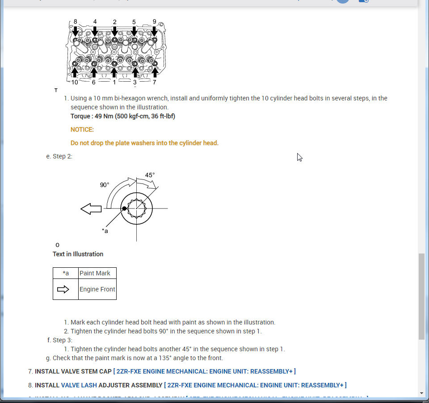429x403 pixels.
Task: Click the scrollbar down arrow
Action: [x=421, y=393]
